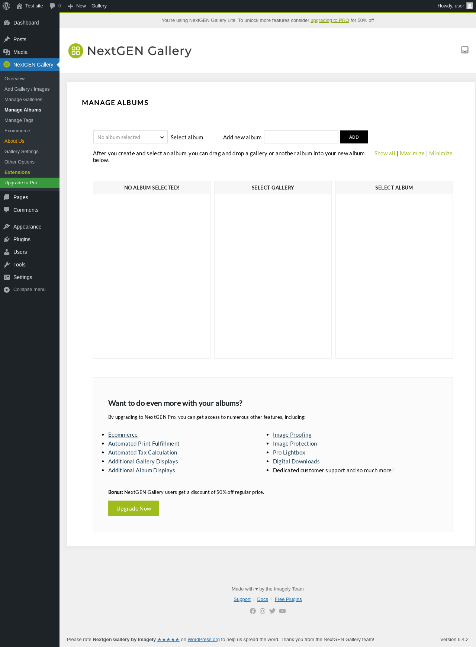
Task: Click the black ADD button
Action: (354, 137)
